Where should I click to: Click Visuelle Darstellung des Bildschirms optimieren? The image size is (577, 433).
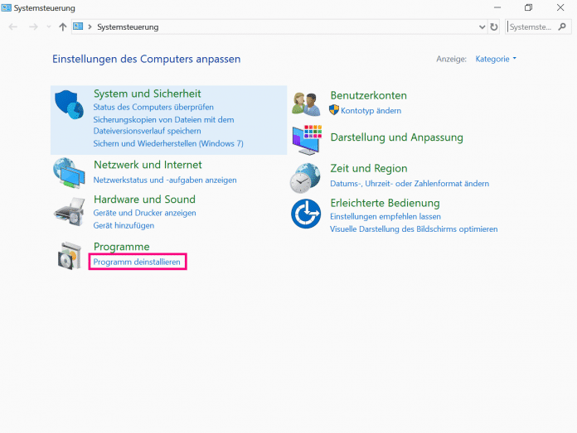414,229
